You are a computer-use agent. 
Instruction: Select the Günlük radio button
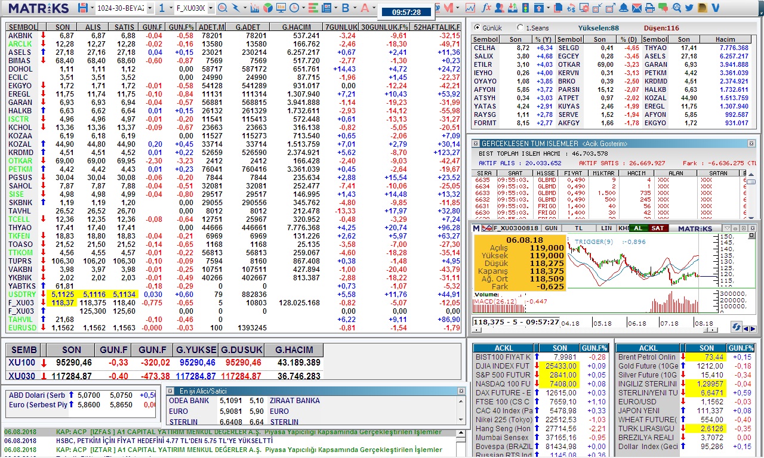(x=476, y=28)
